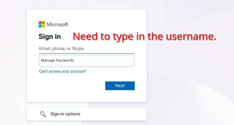The height and width of the screenshot is (125, 234).
Task: Click the "Sign in" heading
Action: (50, 36)
